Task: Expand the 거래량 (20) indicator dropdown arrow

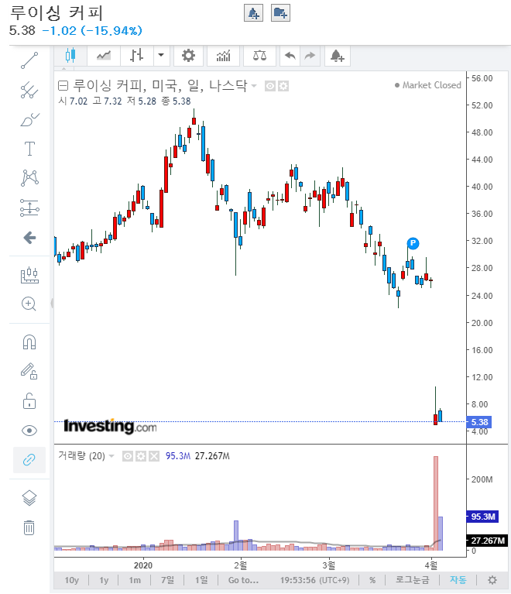Action: click(x=111, y=455)
